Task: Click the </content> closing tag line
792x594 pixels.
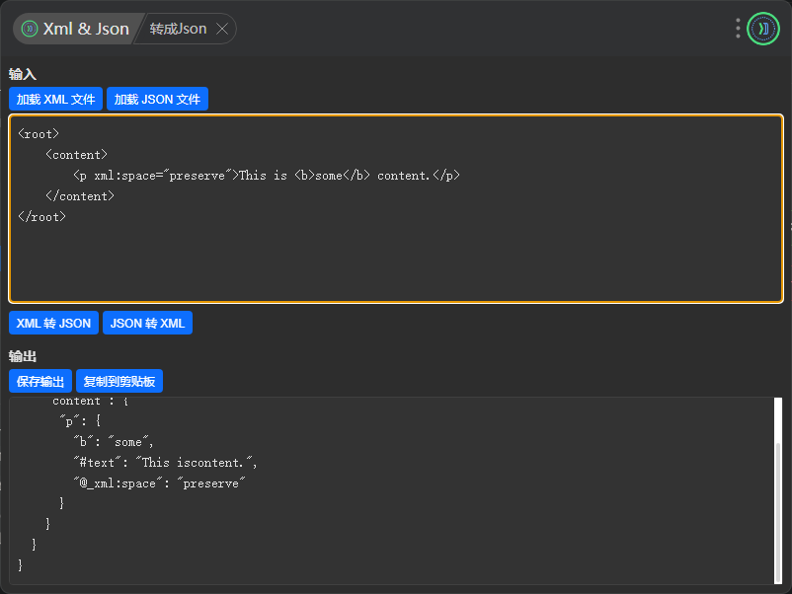Action: [x=80, y=196]
